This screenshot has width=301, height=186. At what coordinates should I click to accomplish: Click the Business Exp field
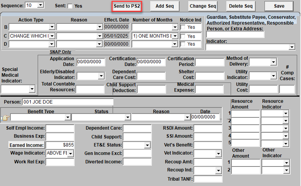pyautogui.click(x=60, y=137)
